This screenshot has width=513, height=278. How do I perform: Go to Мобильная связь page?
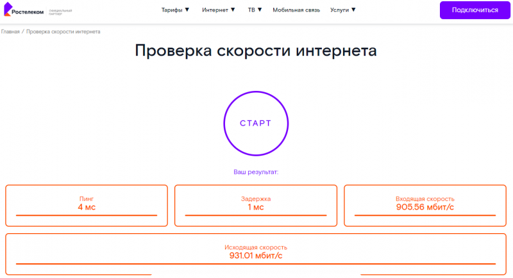pyautogui.click(x=296, y=10)
